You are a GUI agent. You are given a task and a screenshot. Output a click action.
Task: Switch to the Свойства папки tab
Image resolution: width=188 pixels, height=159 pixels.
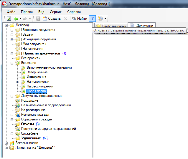pyautogui.click(x=111, y=26)
